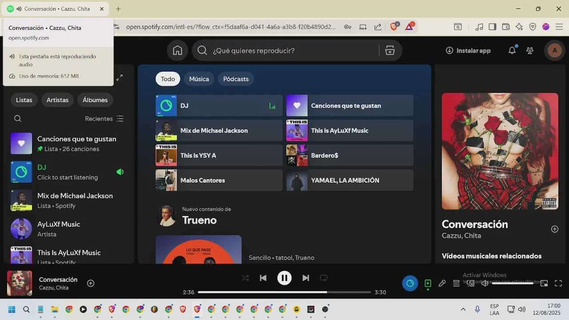This screenshot has width=569, height=320.
Task: Mute volume speaker icon in player
Action: [485, 283]
